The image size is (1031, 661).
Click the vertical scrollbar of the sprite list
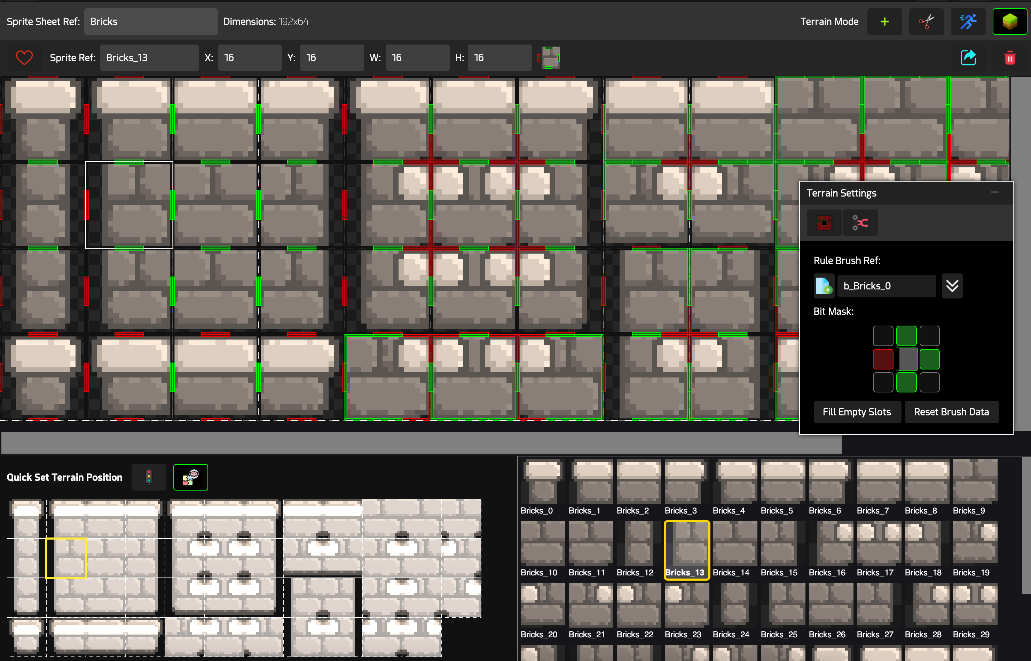point(1025,526)
